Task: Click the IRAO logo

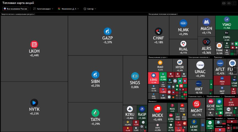Action: pyautogui.click(x=160, y=62)
